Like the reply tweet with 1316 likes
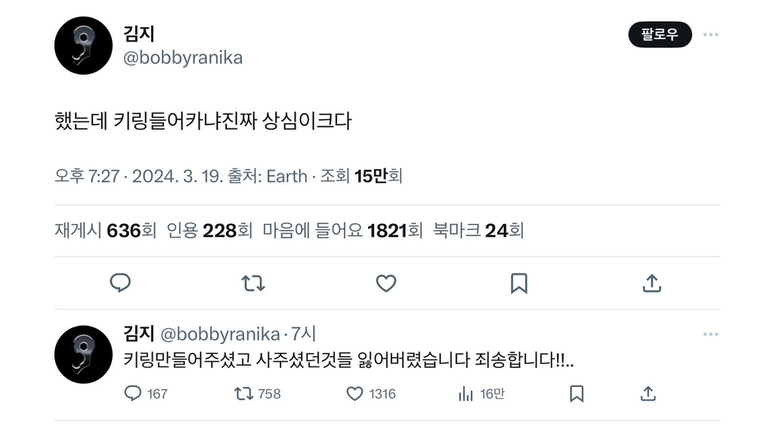The width and height of the screenshot is (774, 427). point(354,393)
